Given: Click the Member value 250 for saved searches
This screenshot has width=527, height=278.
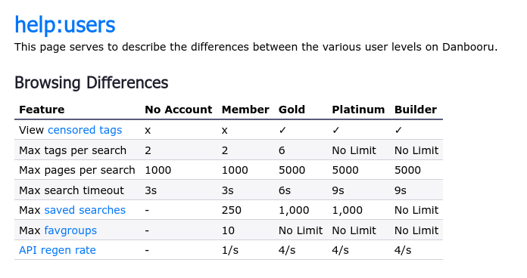Looking at the screenshot, I should (x=232, y=210).
